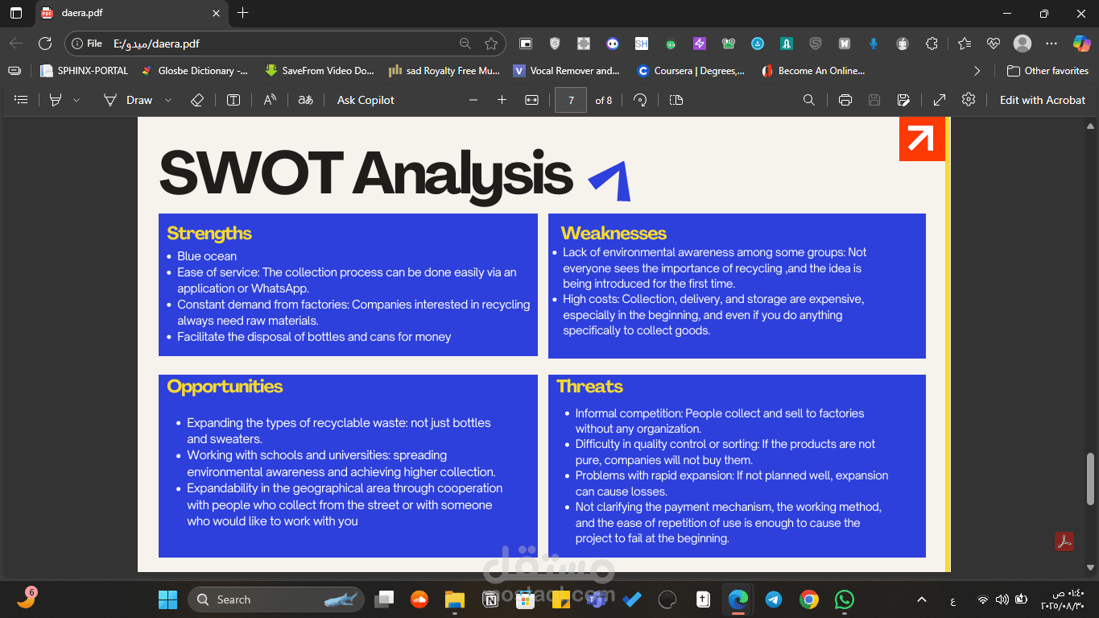
Task: Open the Discord-like extension icon
Action: [x=613, y=44]
